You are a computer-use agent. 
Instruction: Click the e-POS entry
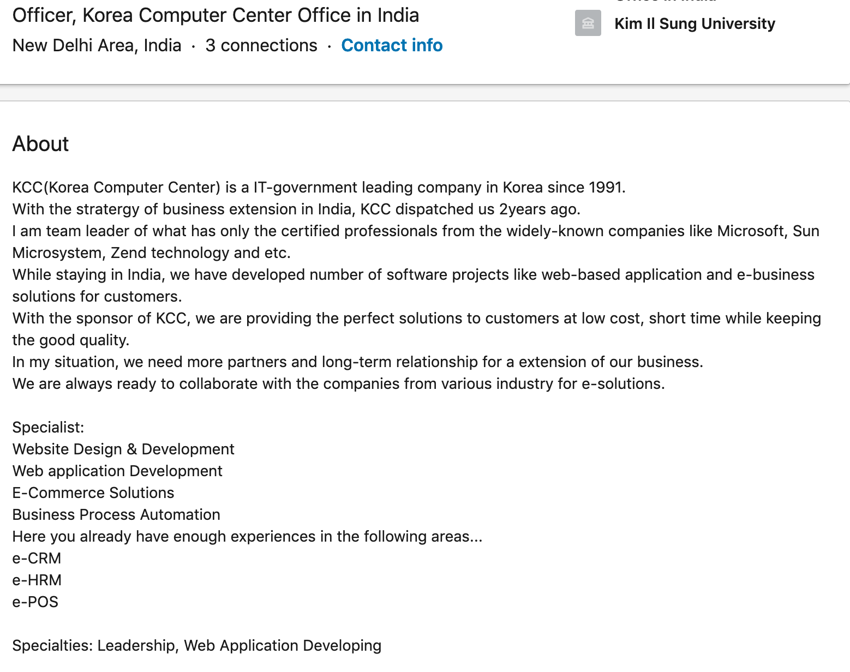[x=35, y=602]
